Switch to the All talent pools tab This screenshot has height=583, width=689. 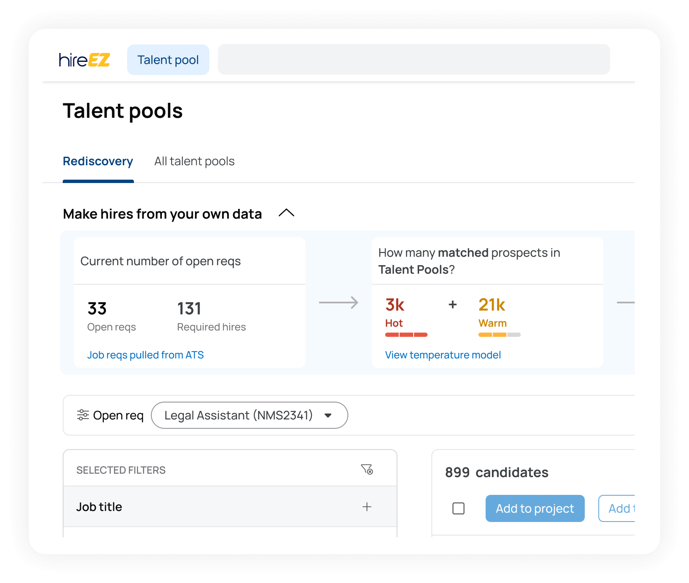click(x=194, y=161)
